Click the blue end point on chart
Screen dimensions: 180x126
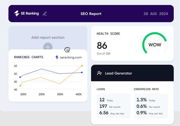(x=82, y=73)
